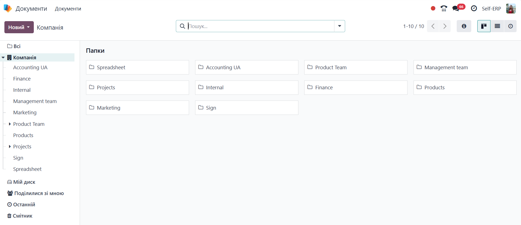Open the Accounting UA folder card
Screen dimensions: 521x225
coord(247,67)
